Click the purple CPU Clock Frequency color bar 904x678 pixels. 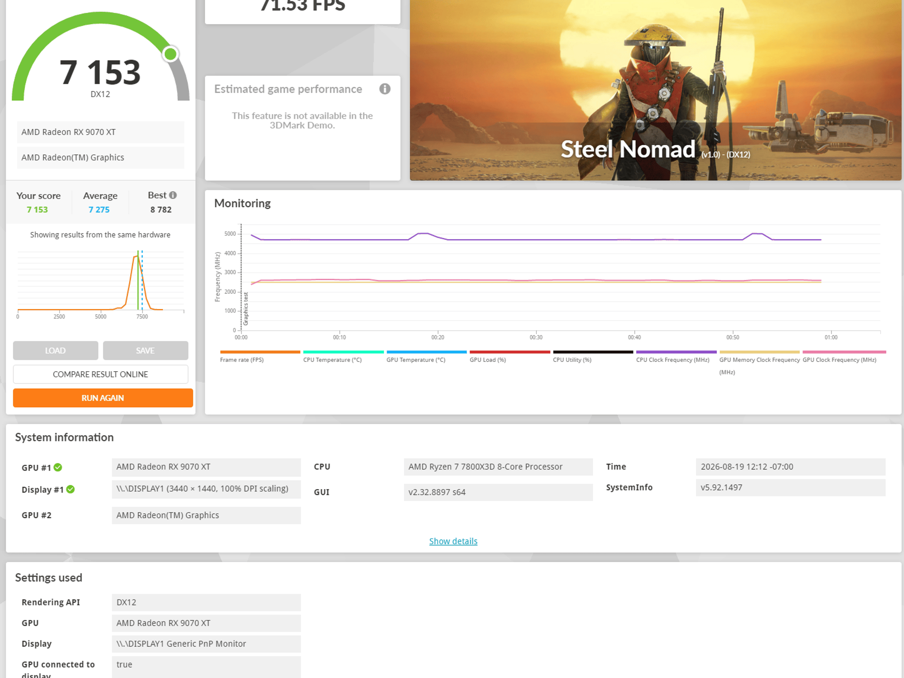click(676, 352)
